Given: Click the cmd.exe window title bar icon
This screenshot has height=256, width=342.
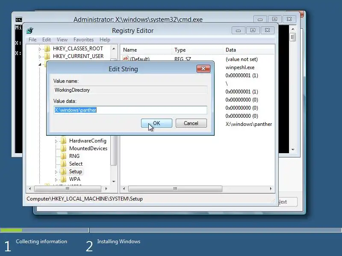Looking at the screenshot, I should 18,20.
